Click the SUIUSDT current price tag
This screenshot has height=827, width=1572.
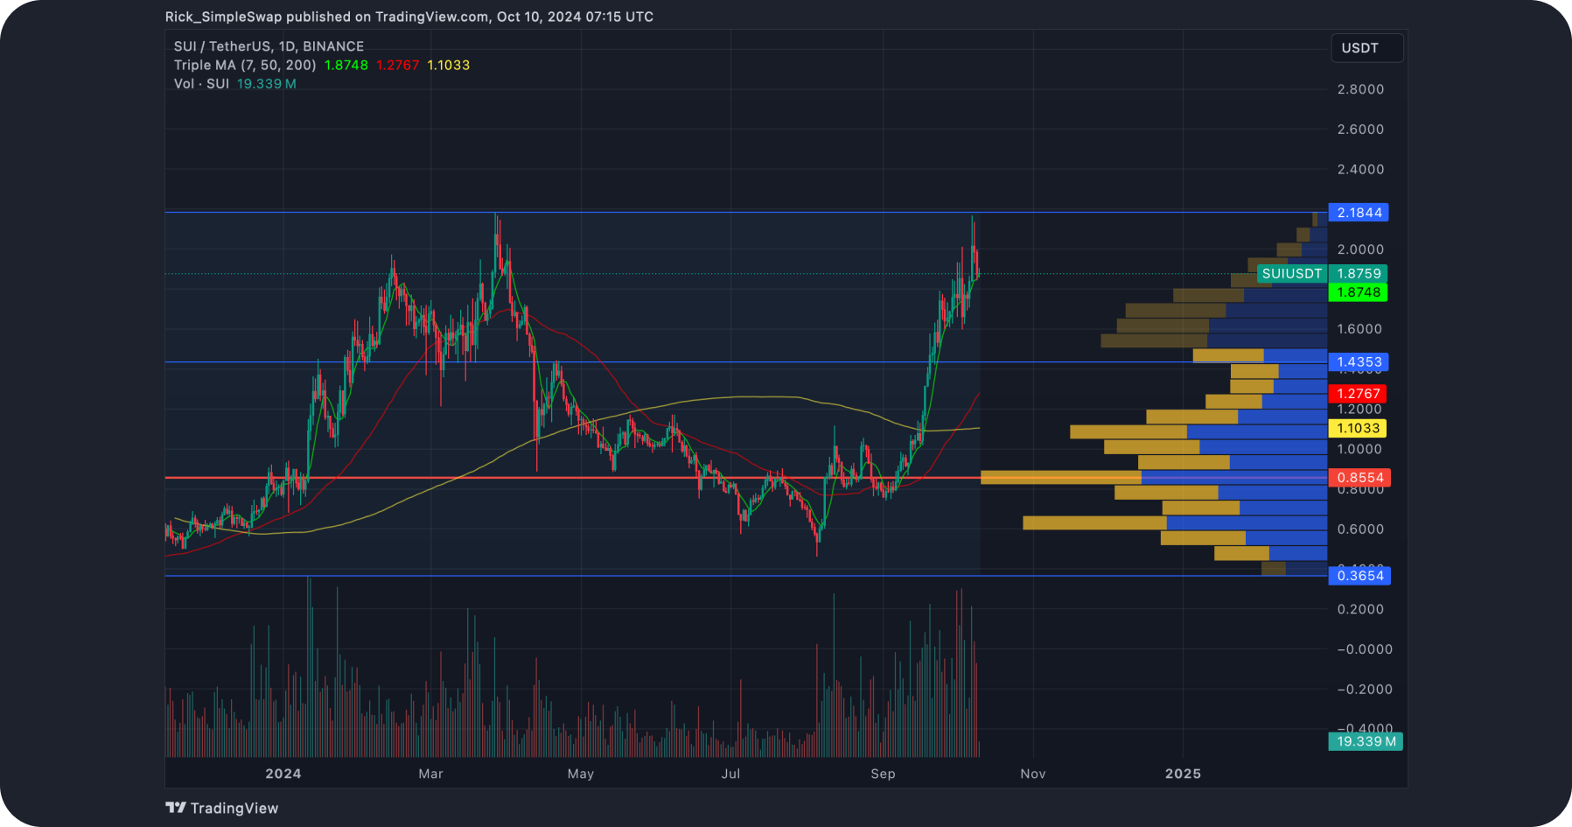click(1291, 274)
